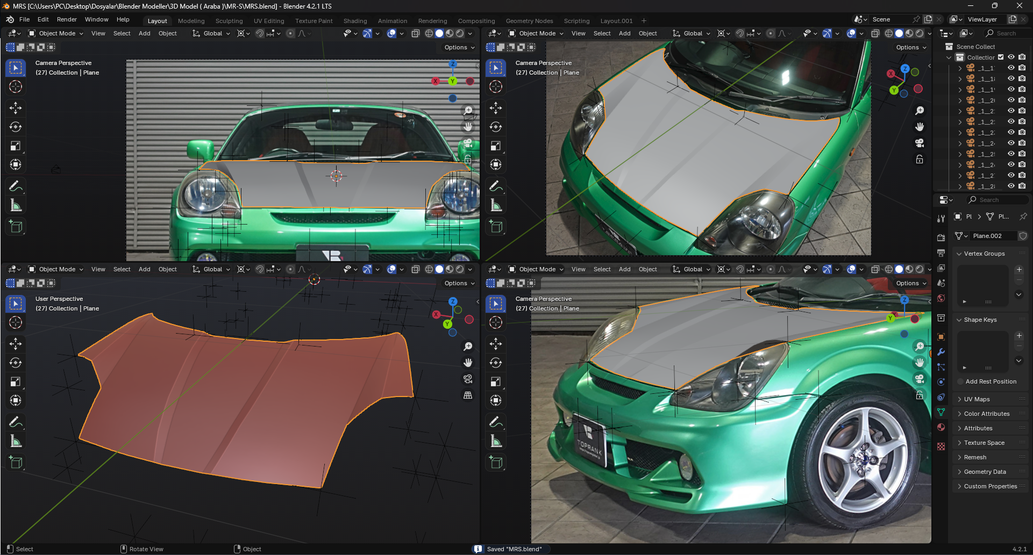Switch to the Shading workspace tab
This screenshot has height=555, width=1033.
tap(355, 21)
